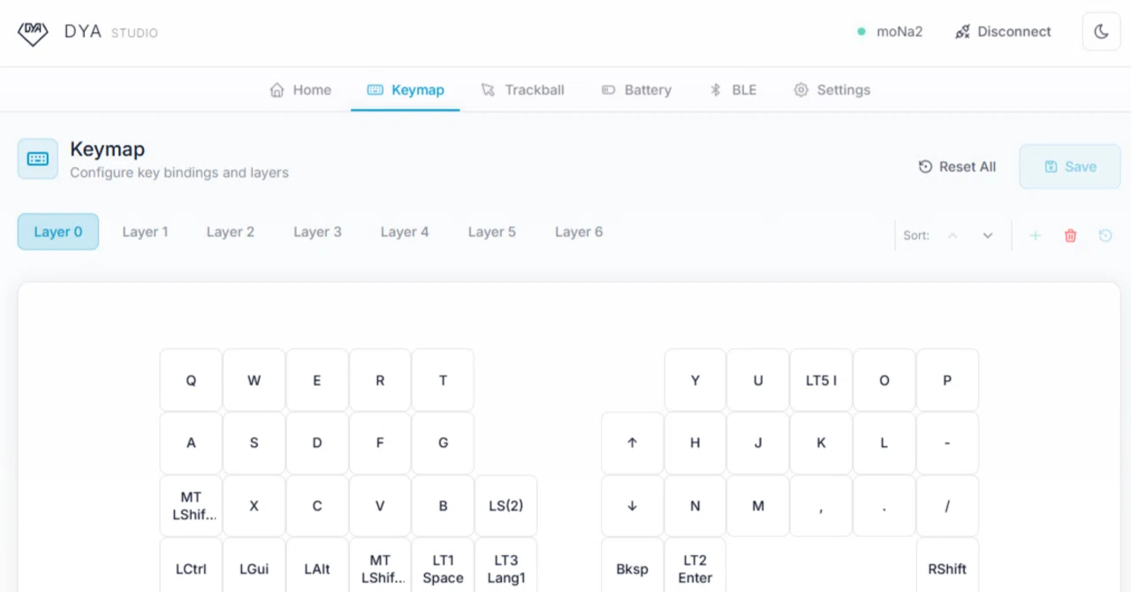This screenshot has width=1131, height=592.
Task: Select the down arrow key
Action: click(632, 505)
